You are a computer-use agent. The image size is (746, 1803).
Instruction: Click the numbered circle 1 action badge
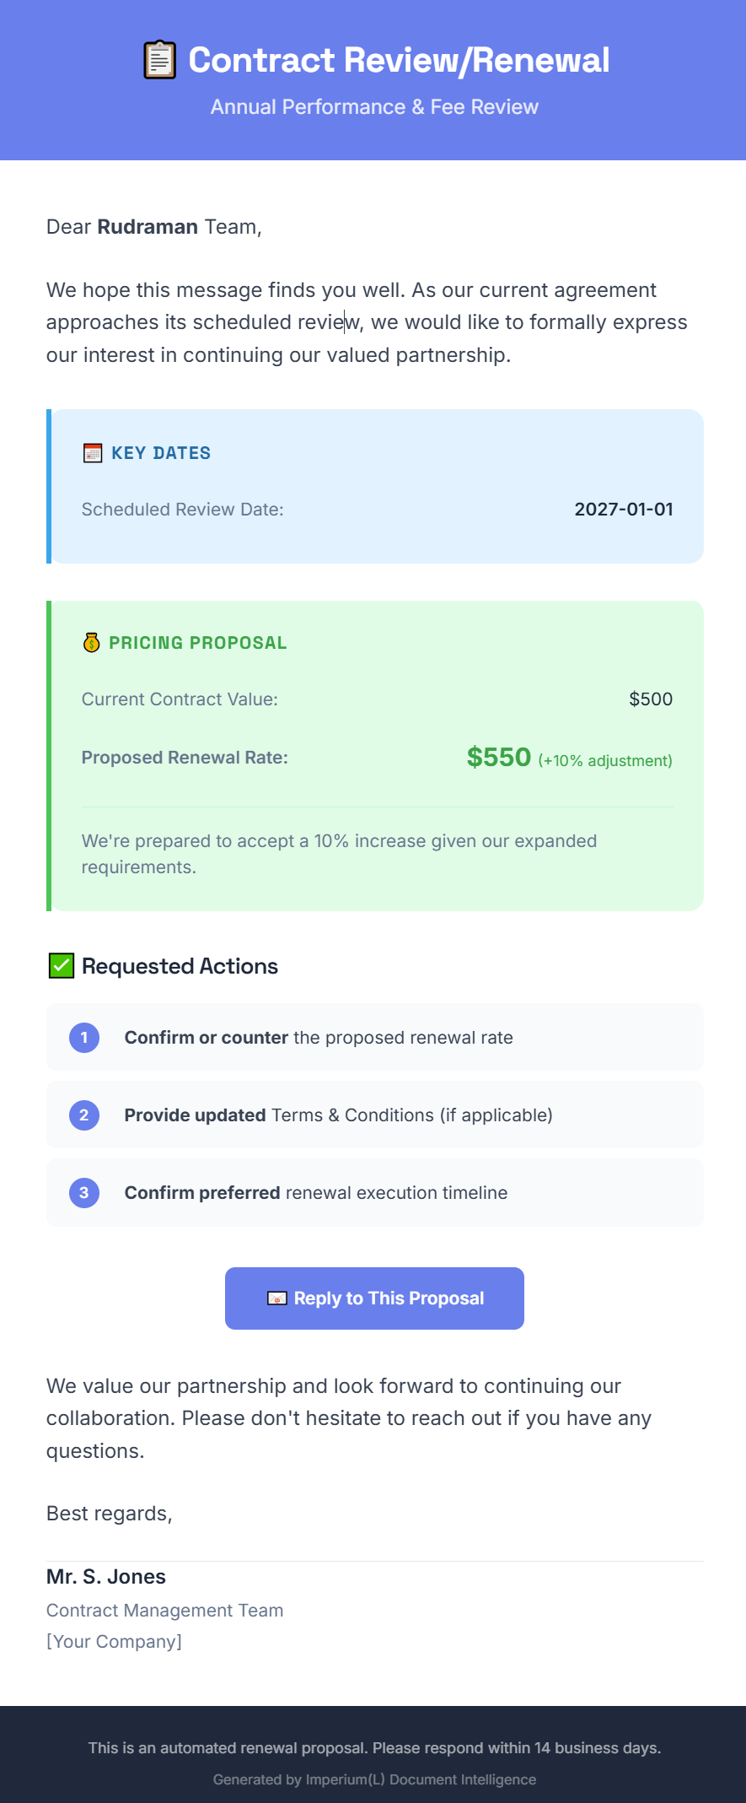83,1037
